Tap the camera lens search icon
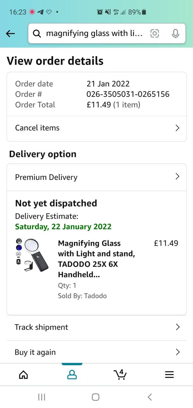The height and width of the screenshot is (408, 193). (154, 33)
